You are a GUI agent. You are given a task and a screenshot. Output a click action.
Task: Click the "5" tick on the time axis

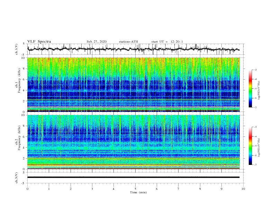135,189
